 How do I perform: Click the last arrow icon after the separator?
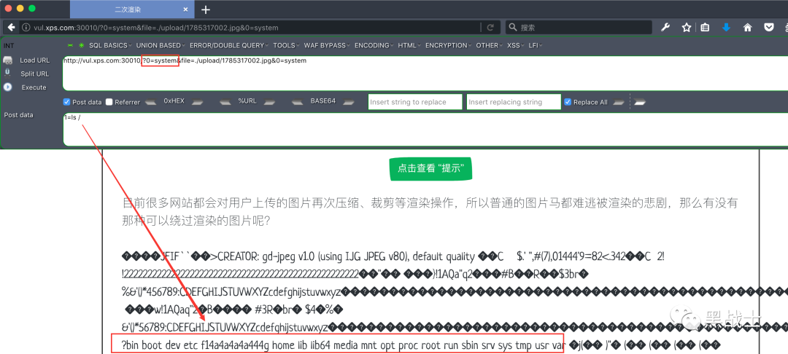pos(638,102)
